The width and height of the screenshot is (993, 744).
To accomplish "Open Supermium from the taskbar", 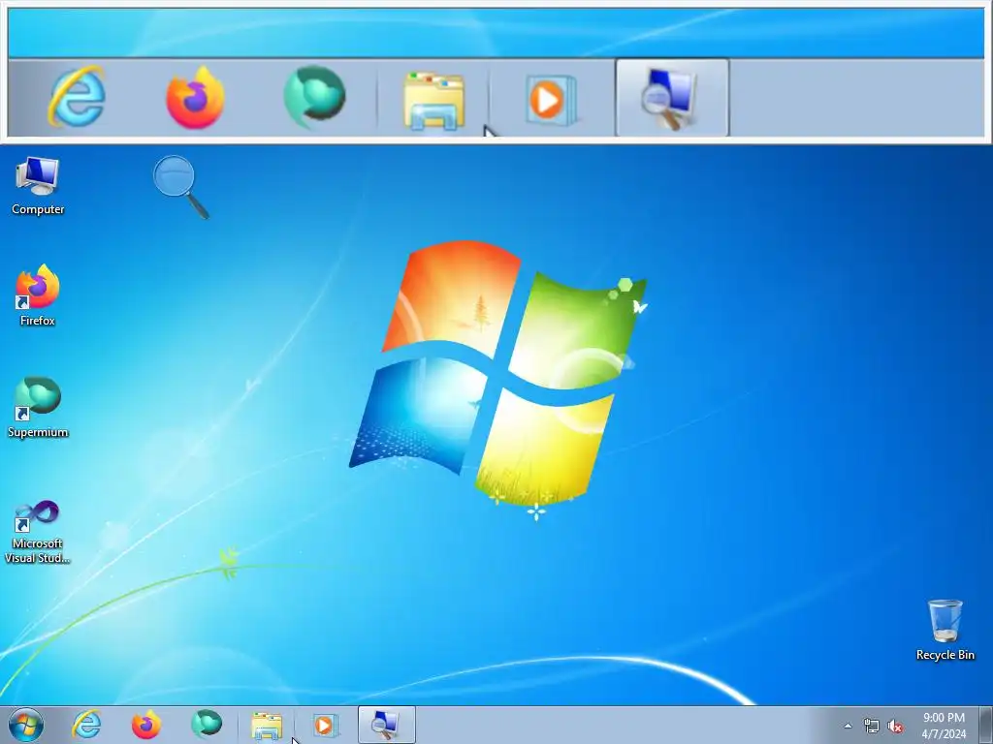I will pyautogui.click(x=207, y=725).
